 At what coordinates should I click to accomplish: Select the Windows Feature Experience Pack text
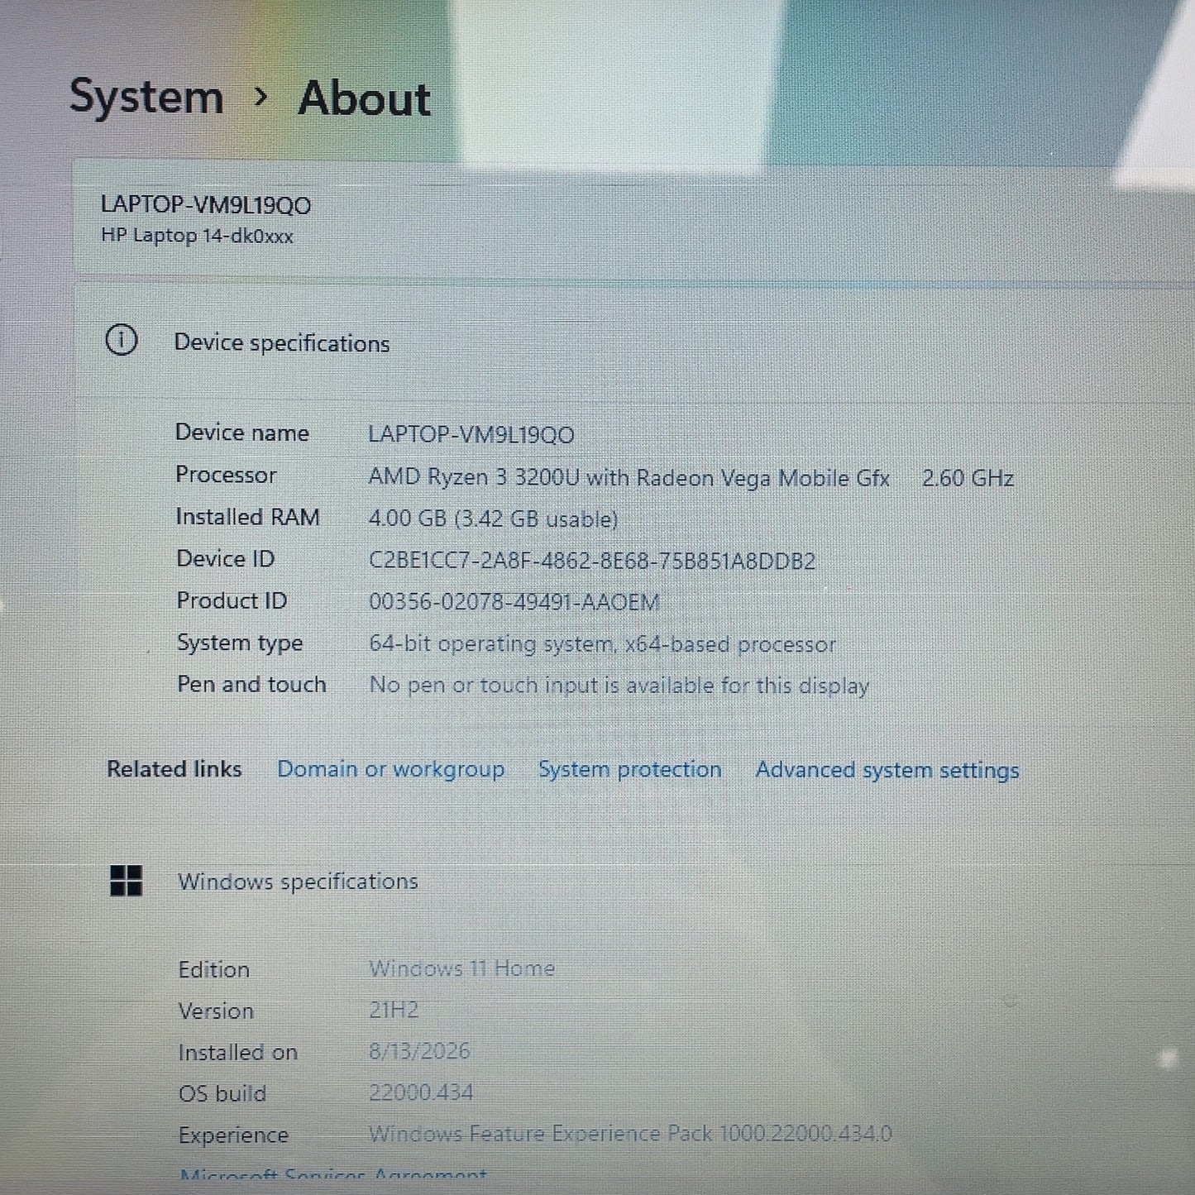click(x=630, y=1134)
